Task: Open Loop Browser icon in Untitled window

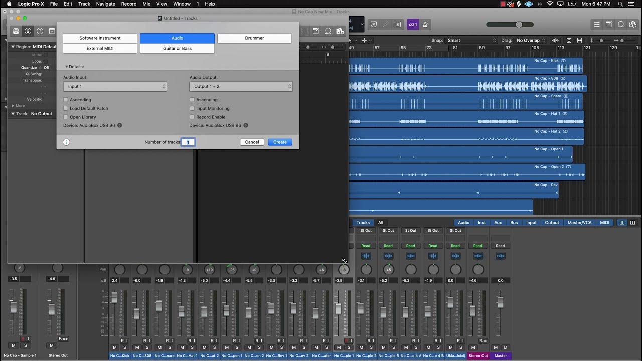Action: click(x=328, y=31)
